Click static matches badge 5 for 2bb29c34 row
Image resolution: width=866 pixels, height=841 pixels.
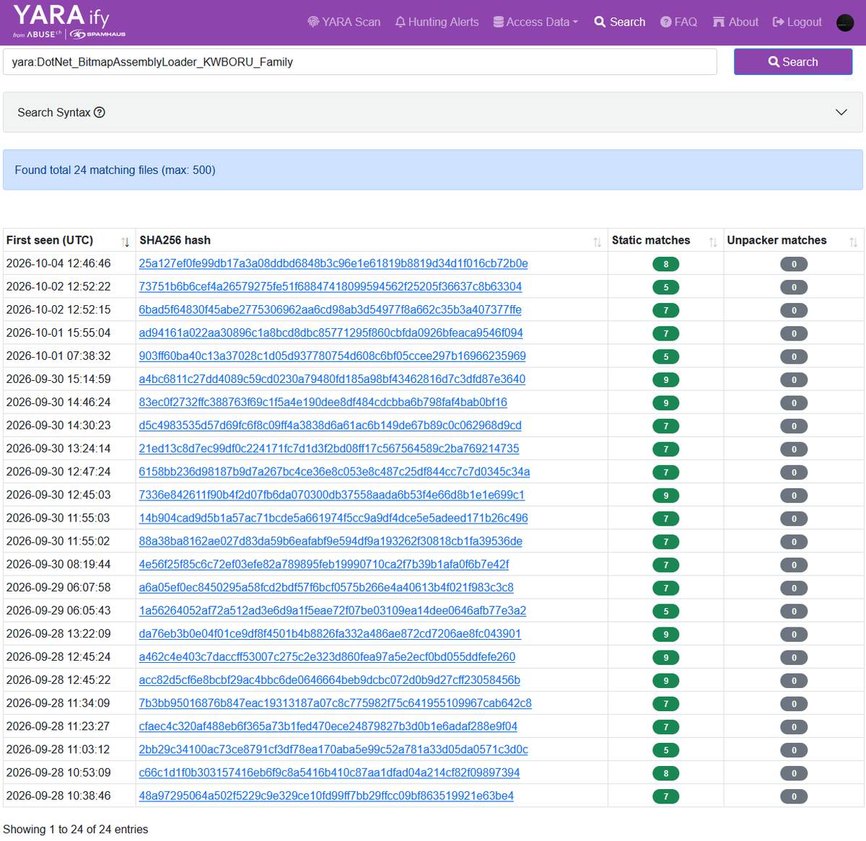666,750
